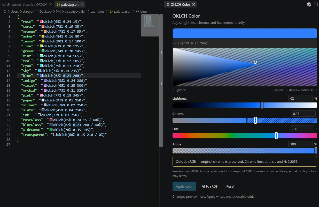Click the orchid color swatch
Screen dimensions: 319x207
tap(45, 90)
